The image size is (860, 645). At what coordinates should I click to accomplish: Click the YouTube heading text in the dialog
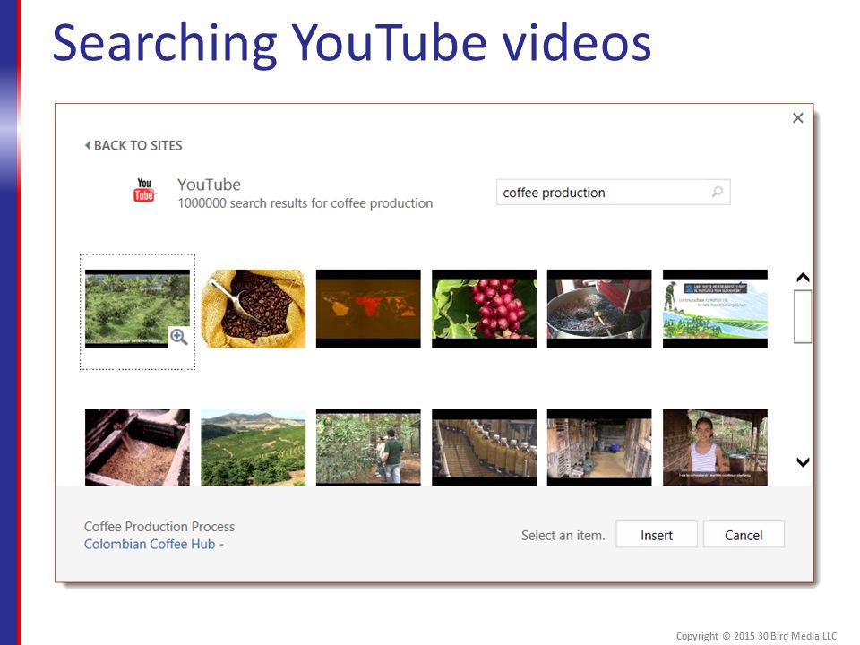click(x=209, y=185)
